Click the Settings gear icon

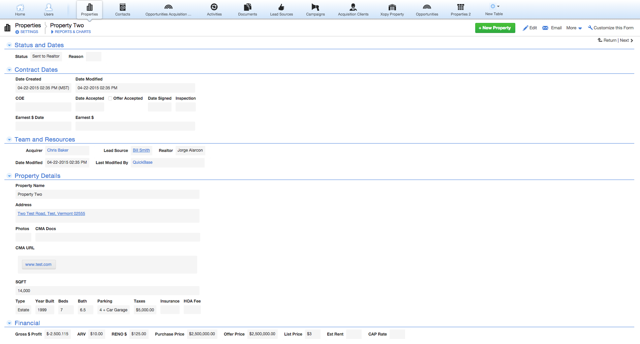(17, 32)
